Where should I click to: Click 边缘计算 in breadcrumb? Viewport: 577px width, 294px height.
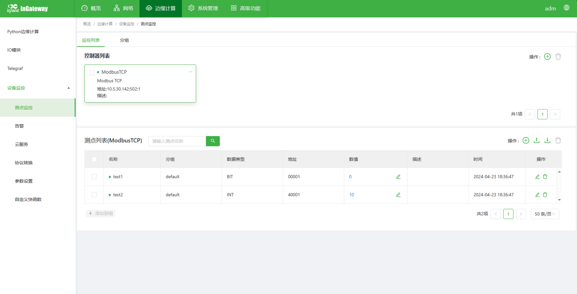105,24
